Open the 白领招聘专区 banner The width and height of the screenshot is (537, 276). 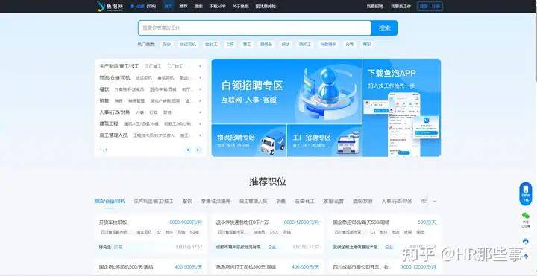pos(286,92)
